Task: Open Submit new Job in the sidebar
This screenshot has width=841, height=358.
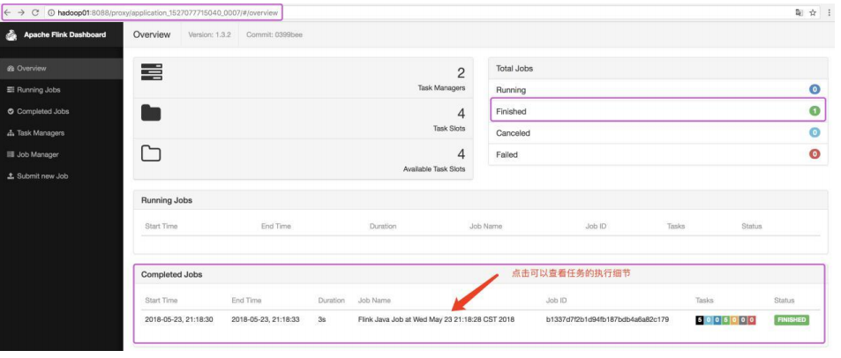Action: coord(62,175)
